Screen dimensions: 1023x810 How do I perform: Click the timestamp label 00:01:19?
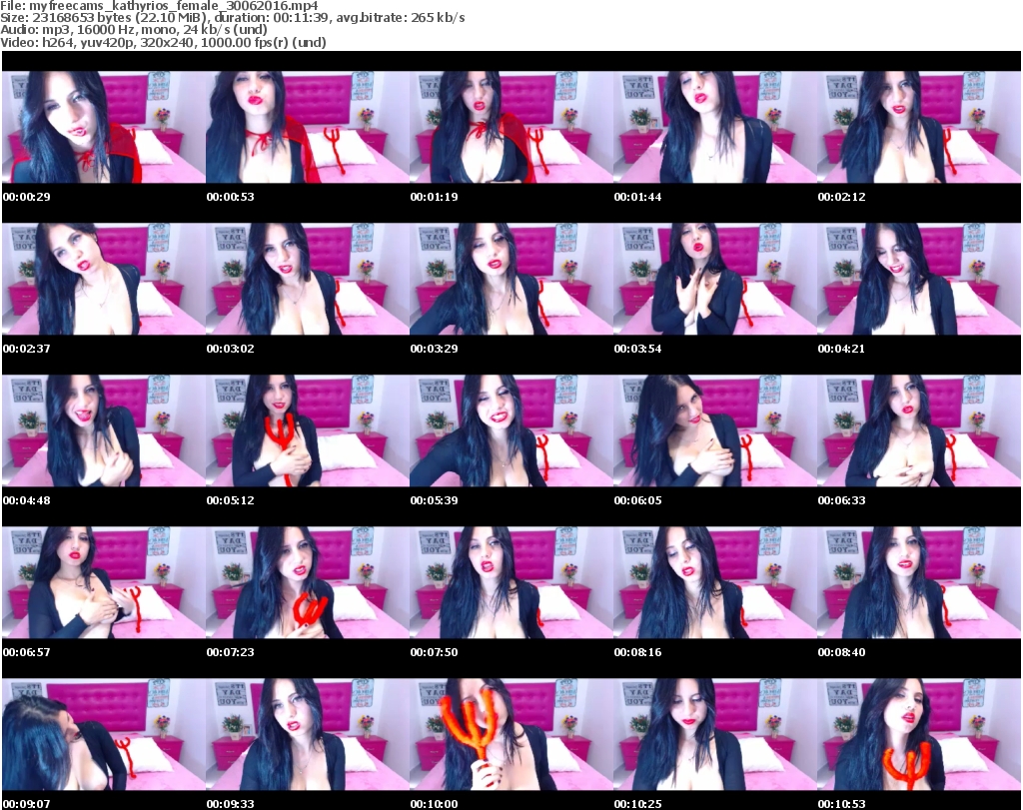434,197
